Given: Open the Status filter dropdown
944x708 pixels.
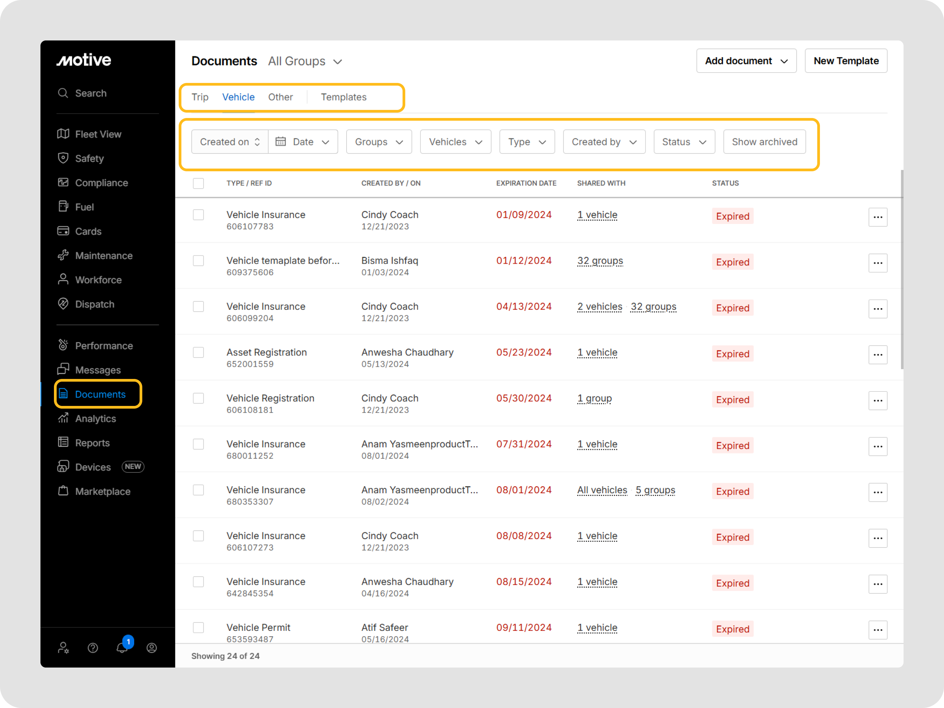Looking at the screenshot, I should [684, 142].
